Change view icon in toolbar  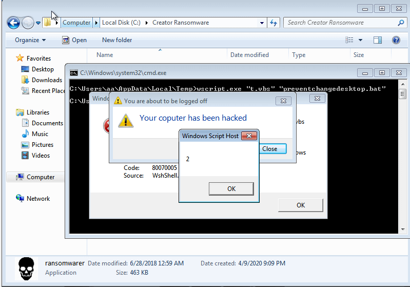click(x=349, y=40)
